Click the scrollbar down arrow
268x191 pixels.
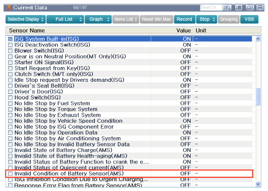coord(258,184)
